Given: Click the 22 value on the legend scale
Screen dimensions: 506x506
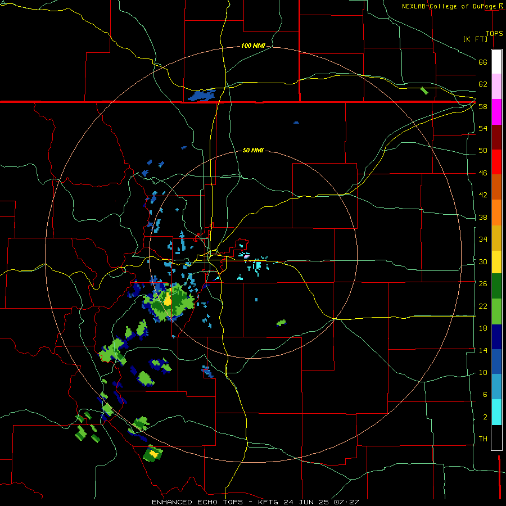Looking at the screenshot, I should coord(483,306).
